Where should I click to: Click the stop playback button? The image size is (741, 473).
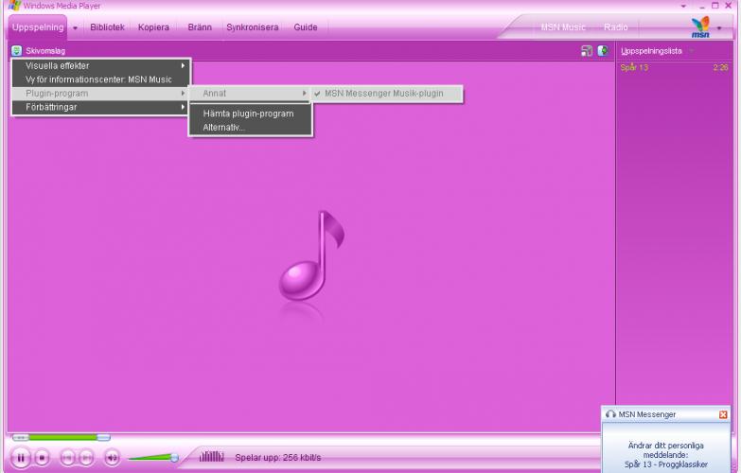pyautogui.click(x=42, y=458)
